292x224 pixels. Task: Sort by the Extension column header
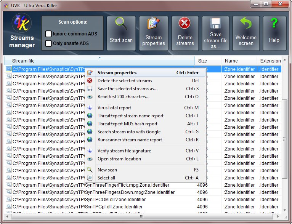tap(269, 61)
